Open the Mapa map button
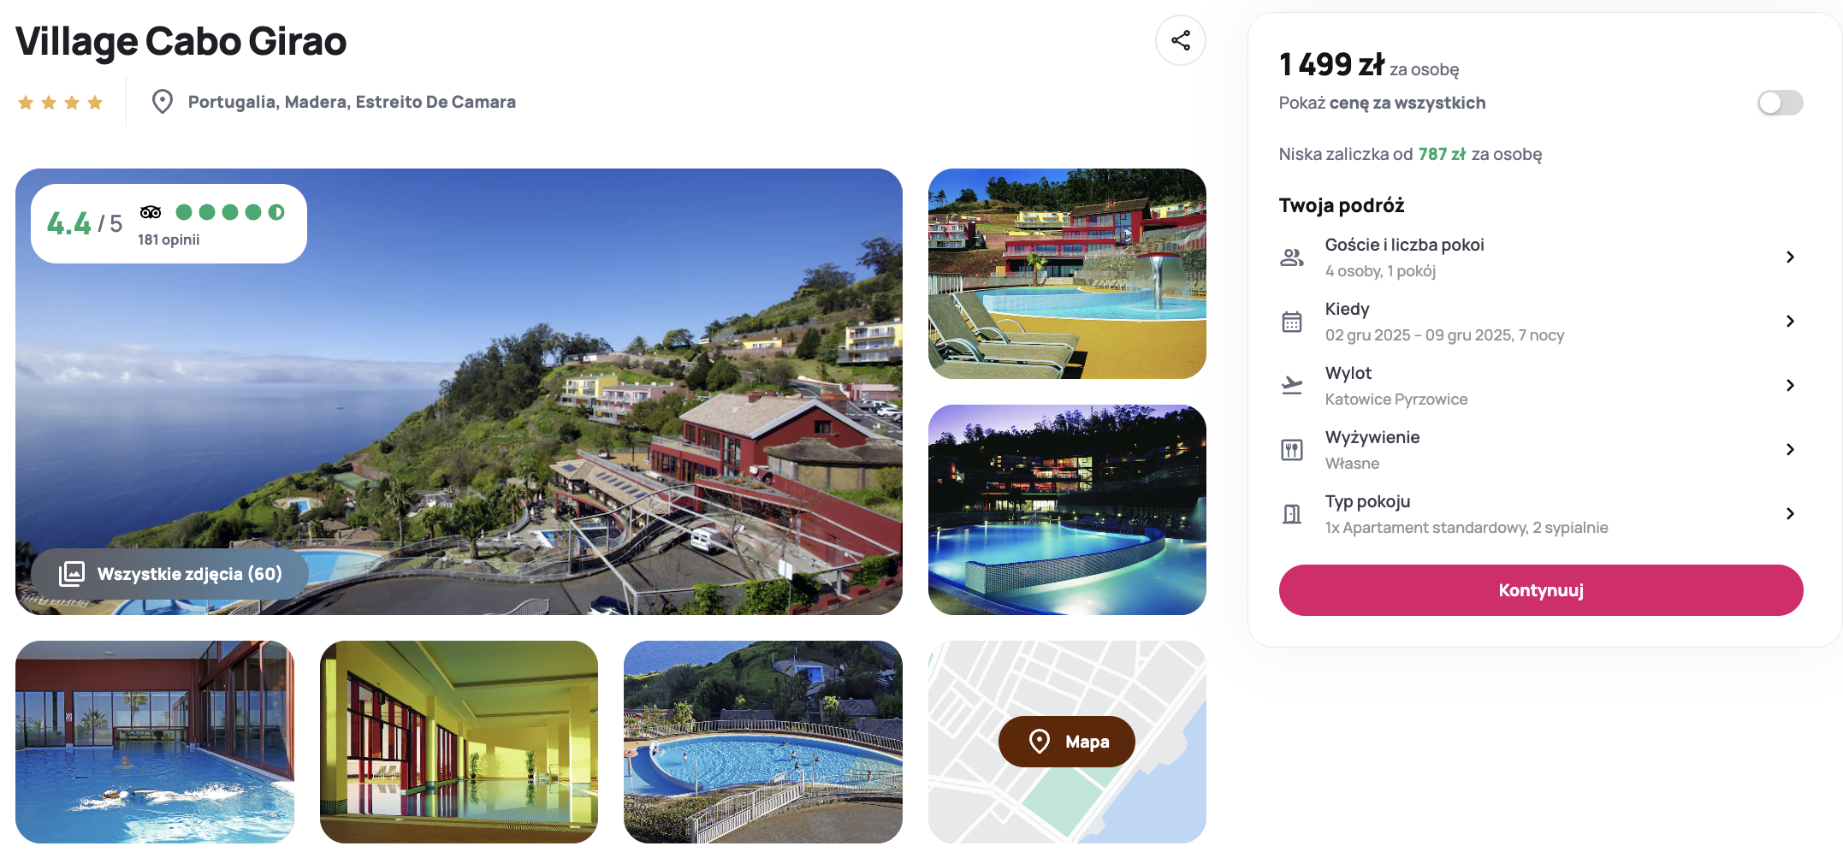The height and width of the screenshot is (852, 1843). (1066, 742)
